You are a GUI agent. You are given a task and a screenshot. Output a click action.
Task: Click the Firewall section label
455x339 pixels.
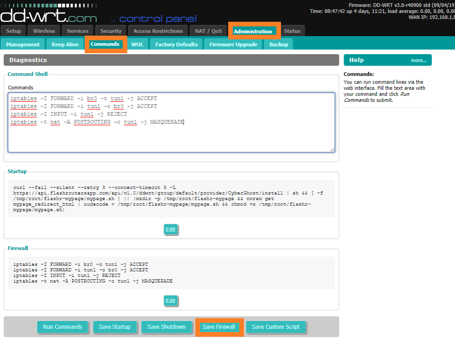(18, 248)
